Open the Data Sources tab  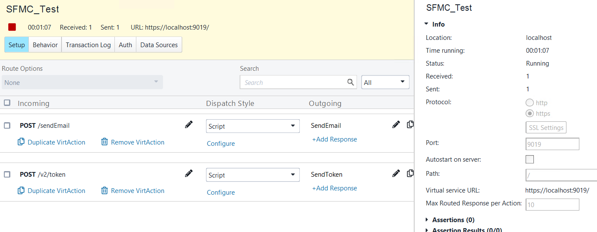coord(159,45)
